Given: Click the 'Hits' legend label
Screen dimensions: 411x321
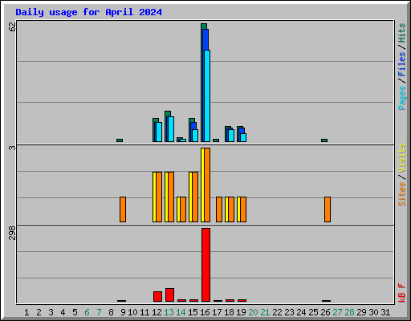Looking at the screenshot, I should click(401, 33).
